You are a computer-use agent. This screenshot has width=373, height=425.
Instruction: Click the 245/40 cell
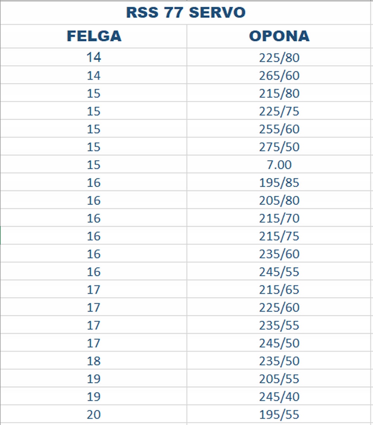279,397
